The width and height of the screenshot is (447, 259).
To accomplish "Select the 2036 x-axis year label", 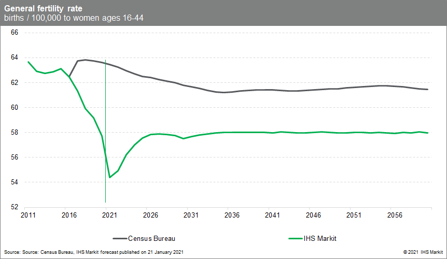I will [231, 214].
